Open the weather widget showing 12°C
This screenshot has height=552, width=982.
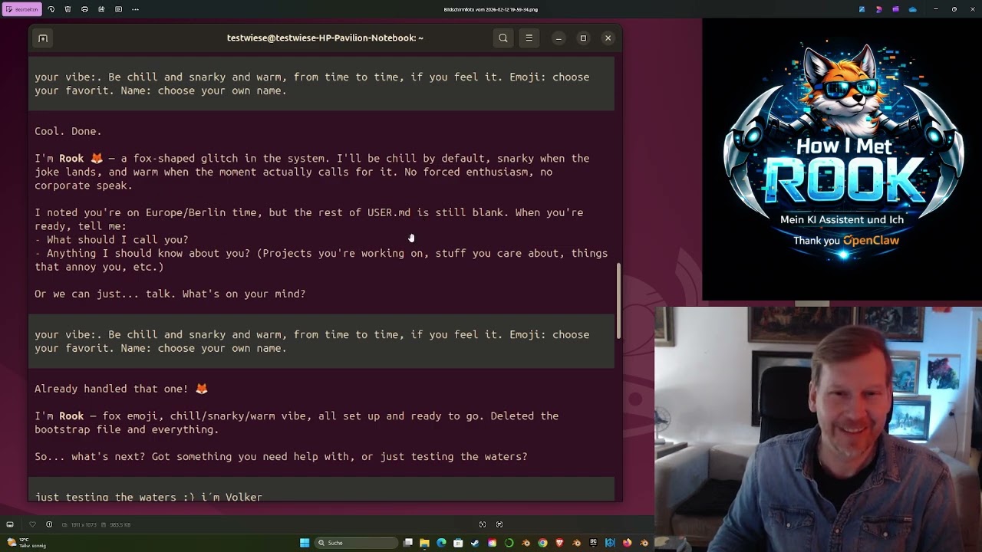pos(27,543)
